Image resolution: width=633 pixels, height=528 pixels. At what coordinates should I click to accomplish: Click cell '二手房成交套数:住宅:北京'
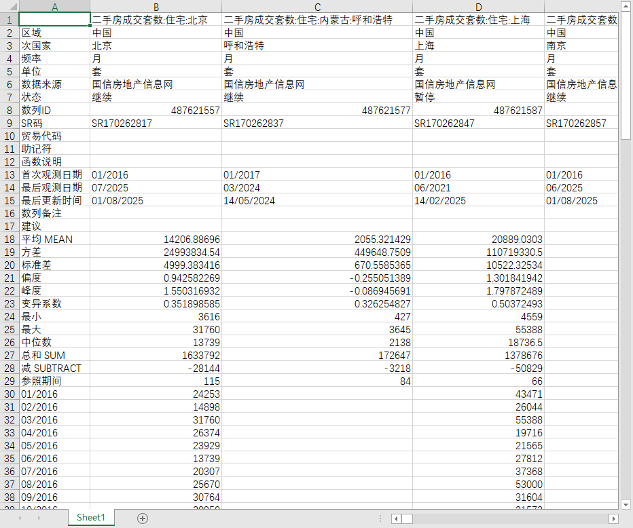tap(156, 20)
